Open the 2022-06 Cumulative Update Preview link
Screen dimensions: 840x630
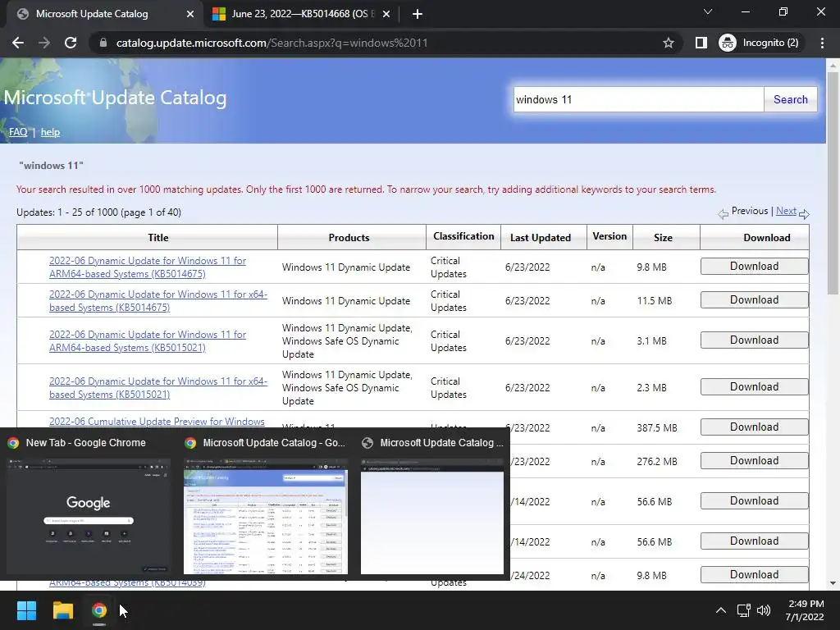157,422
